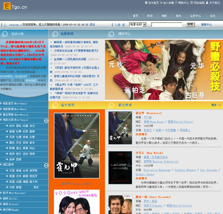The height and width of the screenshot is (214, 223).
Task: Open the 论坛 navigation tab
Action: point(213,16)
